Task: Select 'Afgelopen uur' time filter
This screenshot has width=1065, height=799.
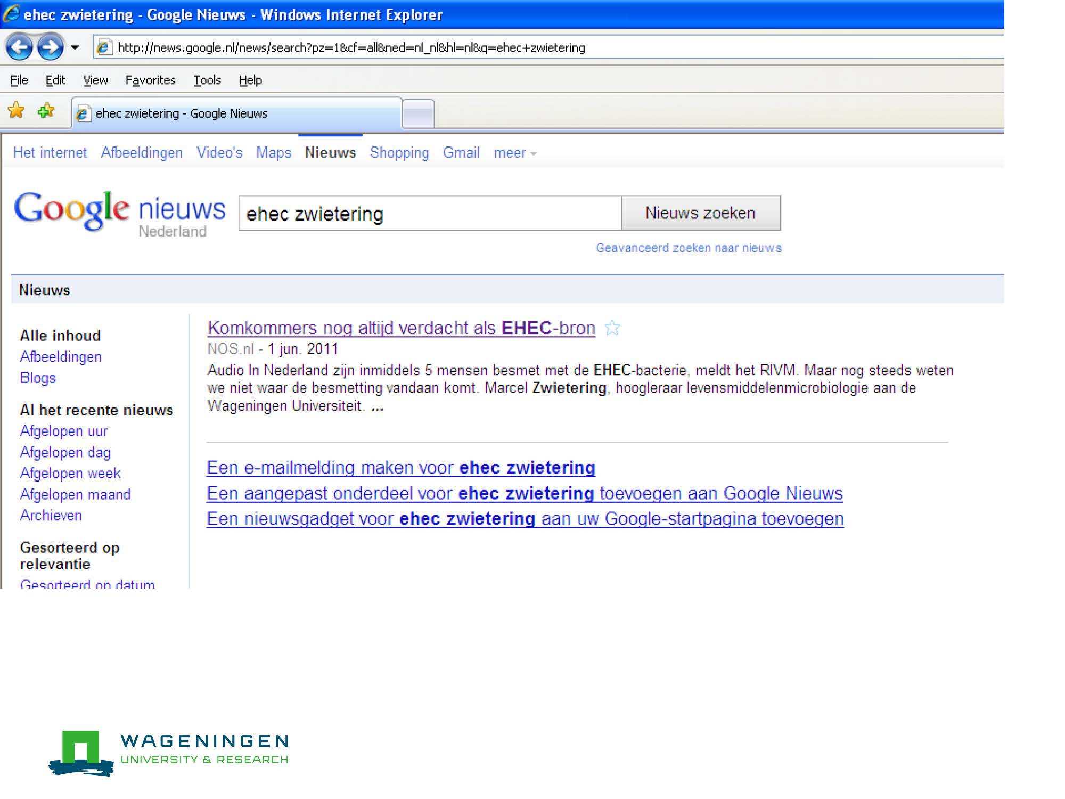Action: 64,431
